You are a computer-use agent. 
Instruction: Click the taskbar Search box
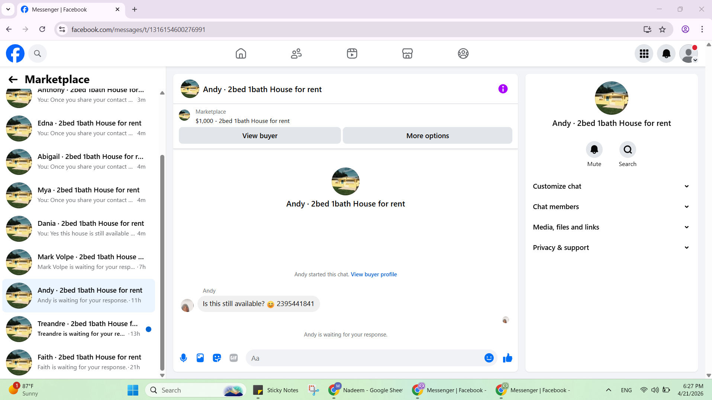click(196, 390)
